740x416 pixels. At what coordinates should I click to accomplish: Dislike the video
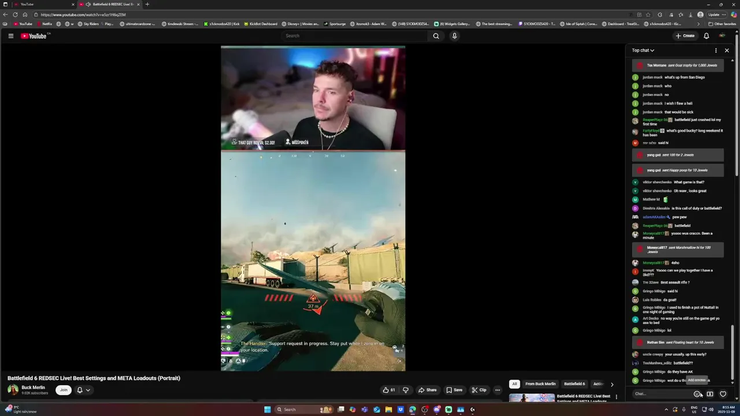point(405,390)
